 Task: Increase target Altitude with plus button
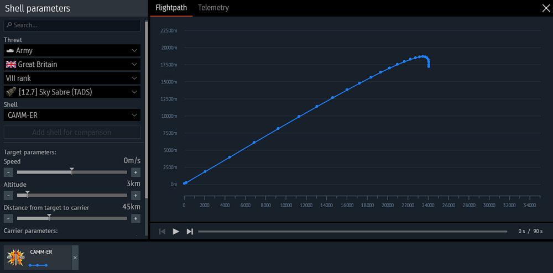(136, 196)
